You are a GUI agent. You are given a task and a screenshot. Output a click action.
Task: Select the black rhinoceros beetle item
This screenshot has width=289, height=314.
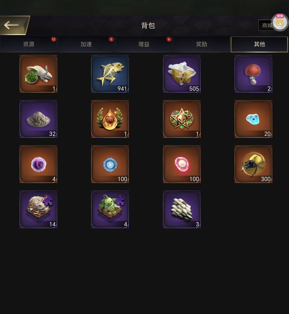click(x=253, y=164)
